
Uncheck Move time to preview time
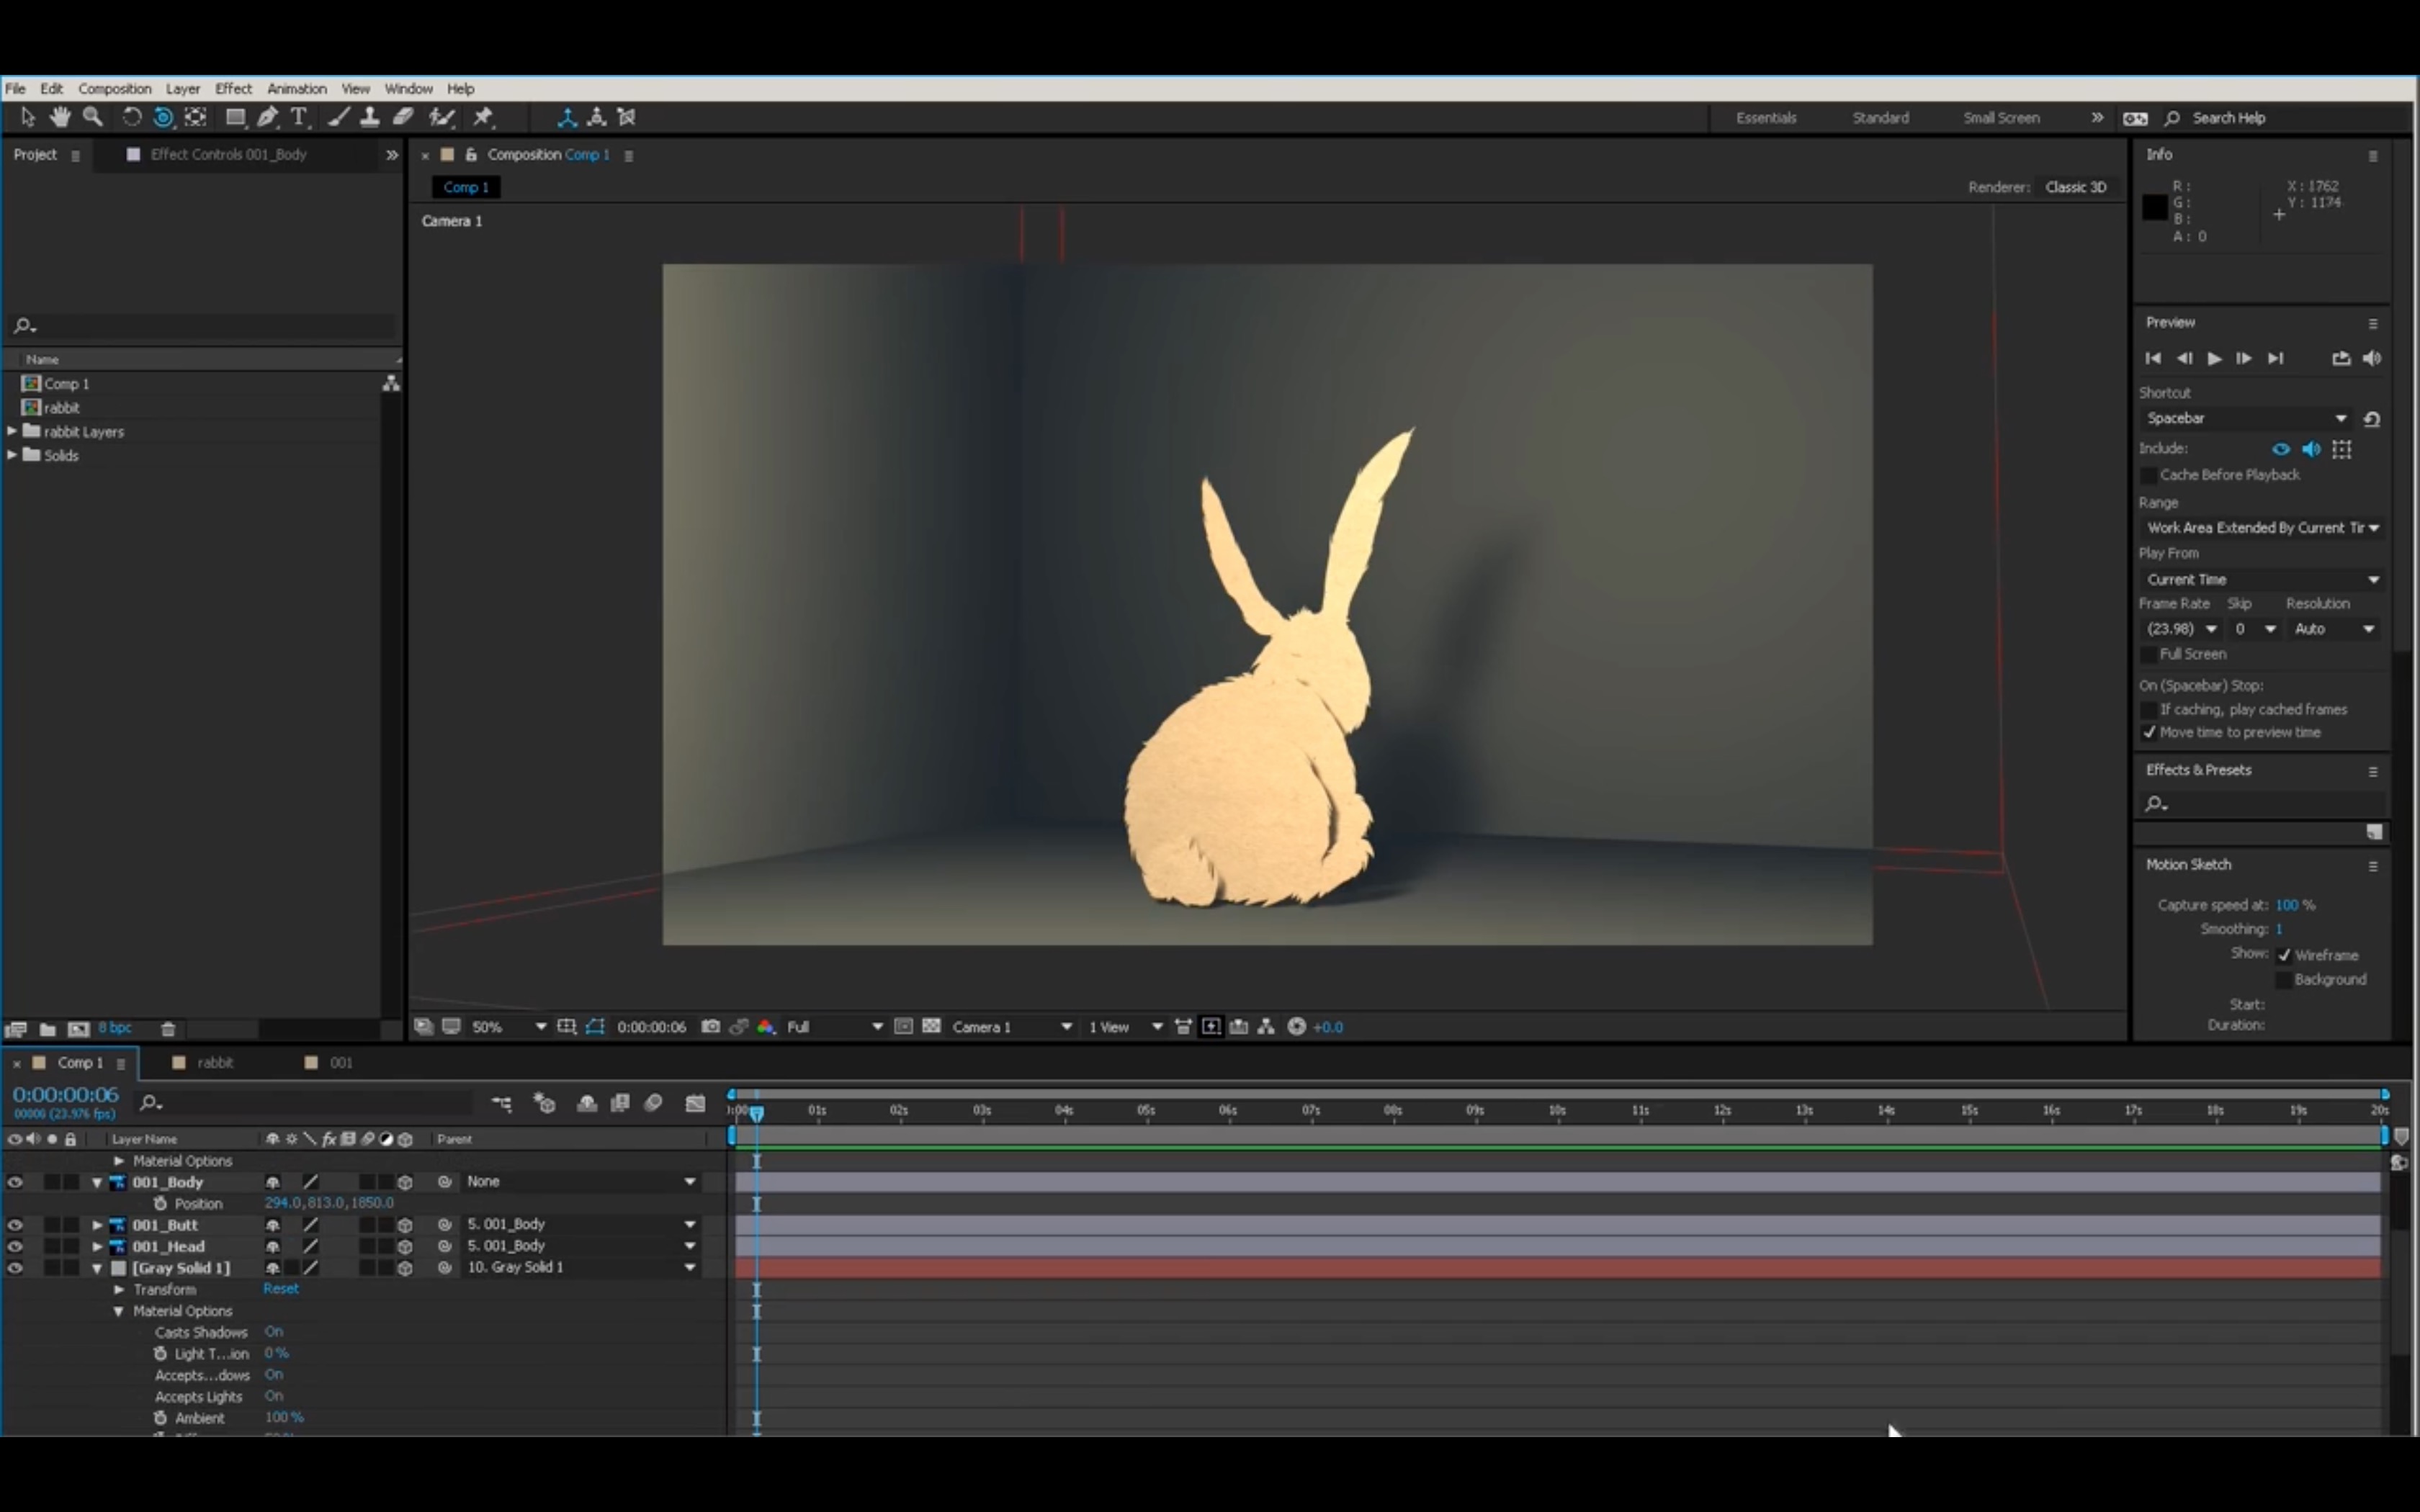coord(2148,732)
